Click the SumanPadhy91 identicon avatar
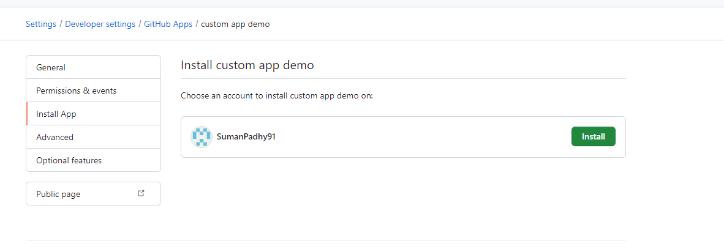 [201, 137]
